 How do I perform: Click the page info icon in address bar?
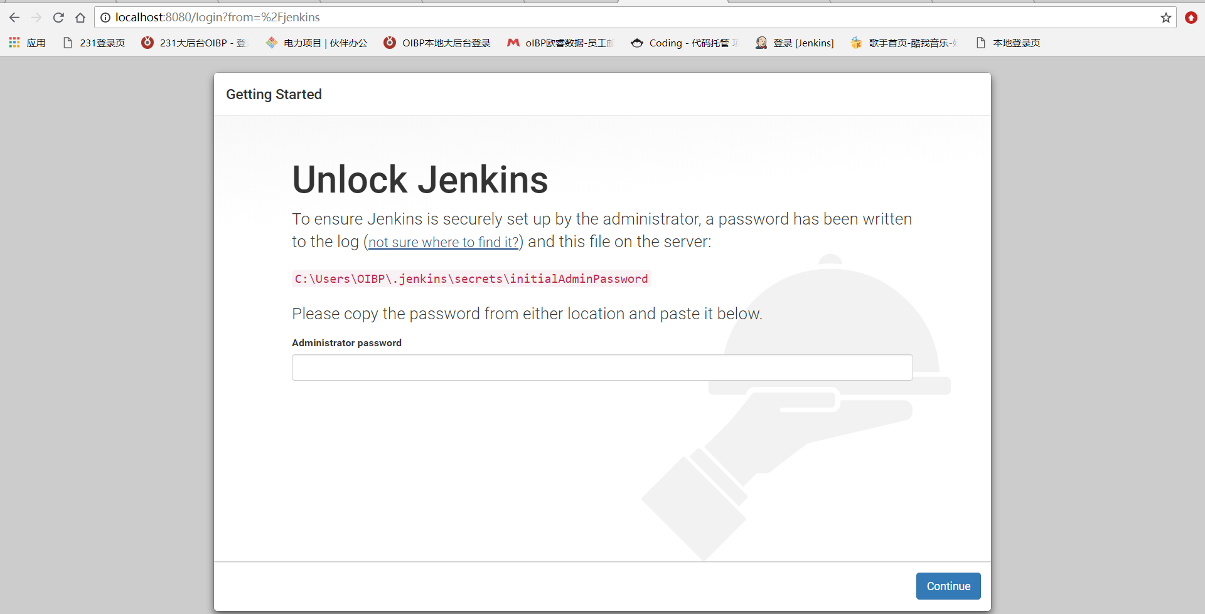click(x=105, y=17)
